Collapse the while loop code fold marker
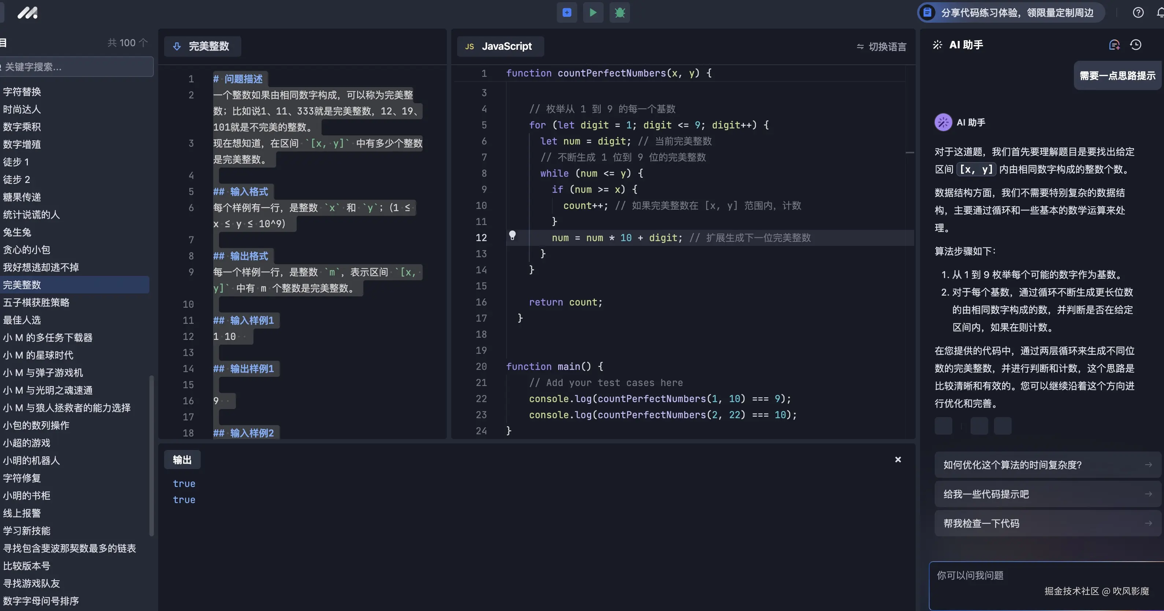 coord(910,153)
